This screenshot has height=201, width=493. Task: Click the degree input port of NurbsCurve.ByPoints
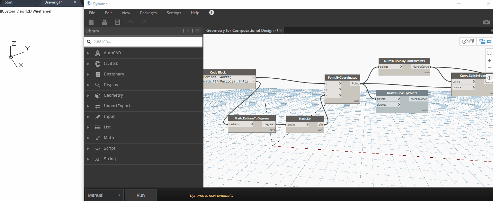click(389, 105)
